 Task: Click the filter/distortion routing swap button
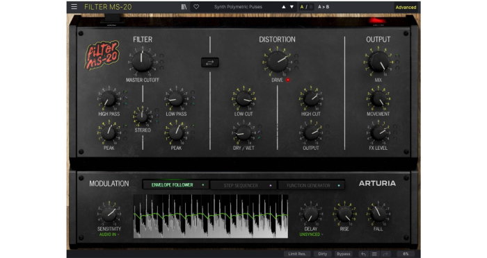coord(210,62)
